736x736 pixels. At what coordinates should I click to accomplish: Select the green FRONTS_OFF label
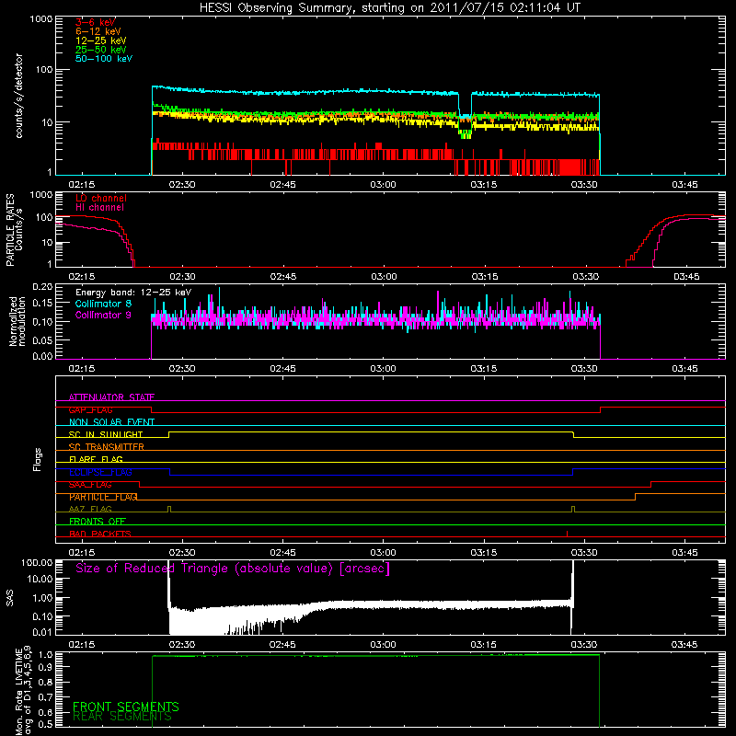98,522
